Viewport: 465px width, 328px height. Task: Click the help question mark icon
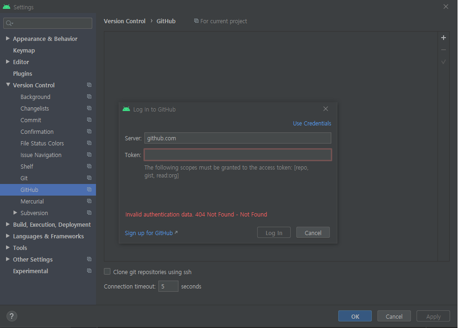[12, 316]
